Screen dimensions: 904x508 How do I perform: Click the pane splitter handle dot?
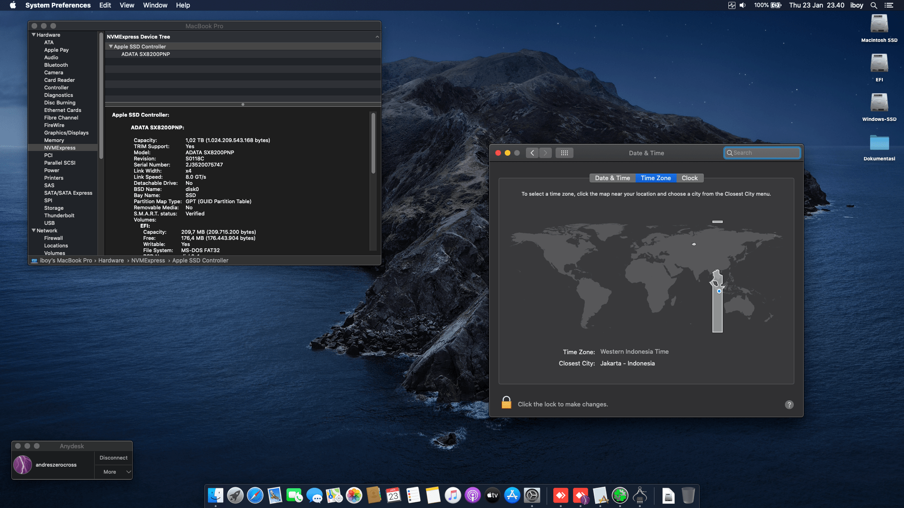[x=243, y=104]
